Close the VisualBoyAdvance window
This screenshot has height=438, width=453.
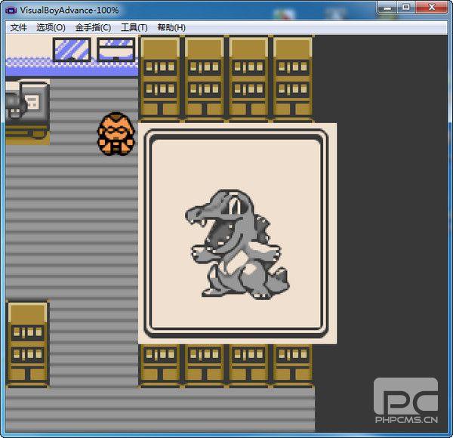(432, 8)
